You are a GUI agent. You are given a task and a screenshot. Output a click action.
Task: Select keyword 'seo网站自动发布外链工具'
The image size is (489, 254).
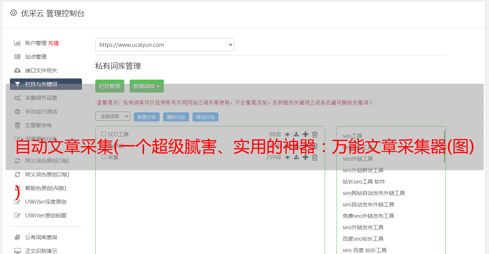374,193
